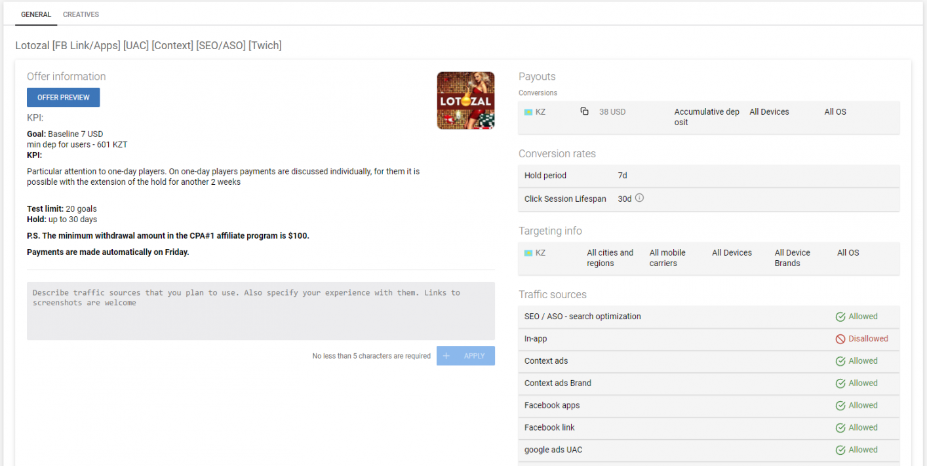Click the 'Hold: up to 30 days' line
The image size is (927, 466).
point(62,220)
